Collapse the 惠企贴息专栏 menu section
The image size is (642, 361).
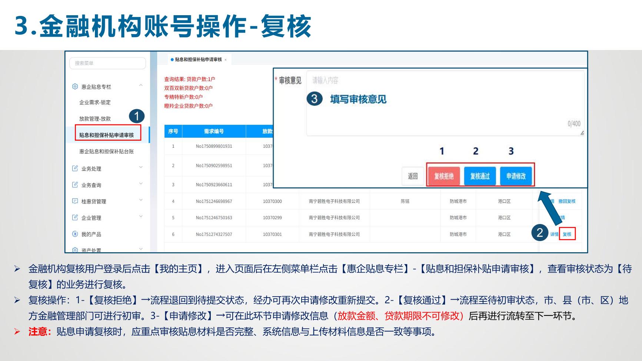click(141, 86)
